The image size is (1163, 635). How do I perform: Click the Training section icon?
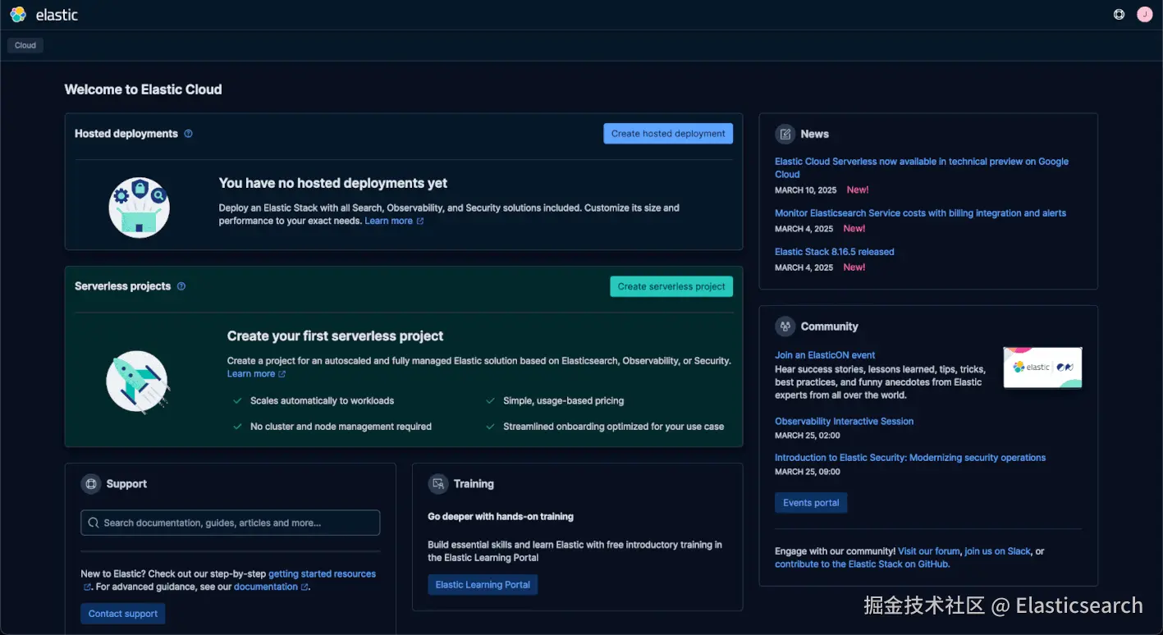point(438,484)
